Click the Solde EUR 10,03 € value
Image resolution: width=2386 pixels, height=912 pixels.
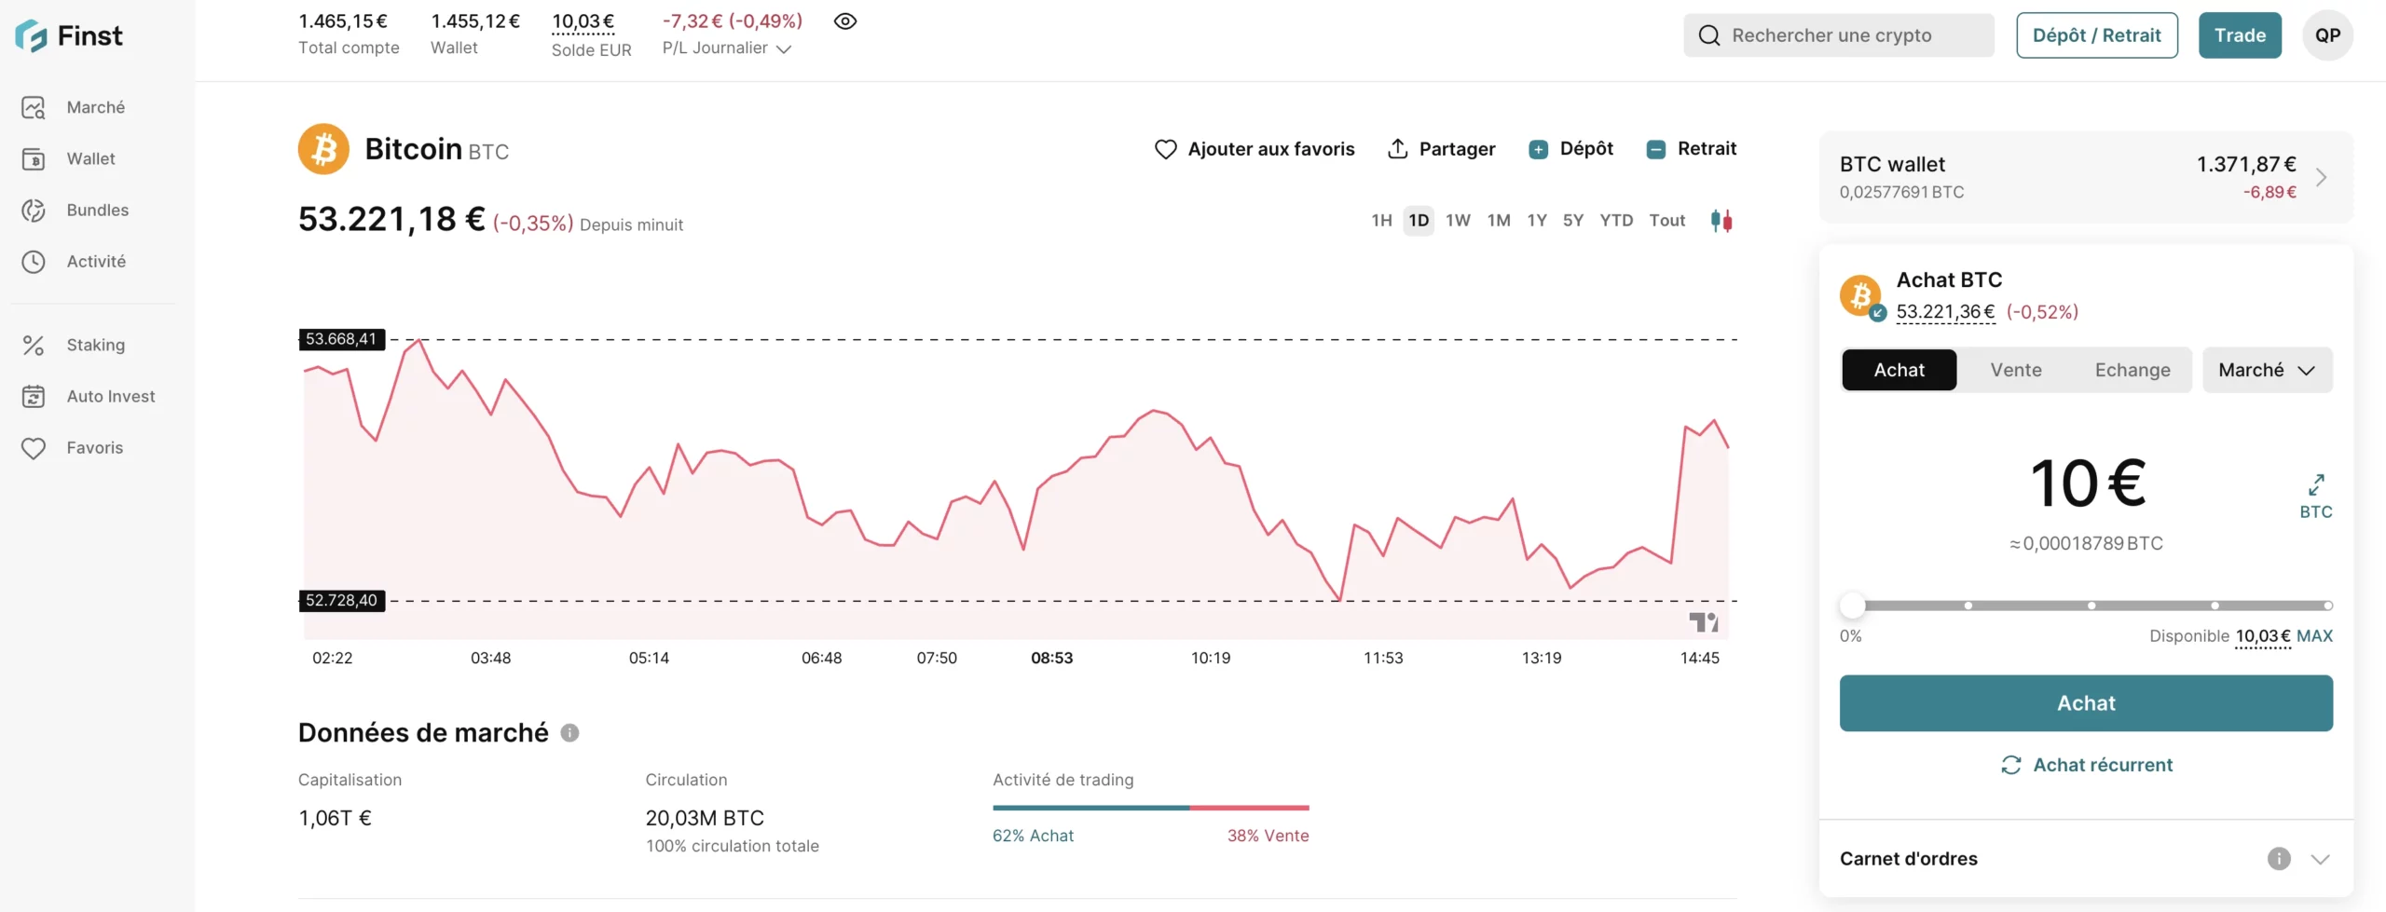tap(583, 21)
